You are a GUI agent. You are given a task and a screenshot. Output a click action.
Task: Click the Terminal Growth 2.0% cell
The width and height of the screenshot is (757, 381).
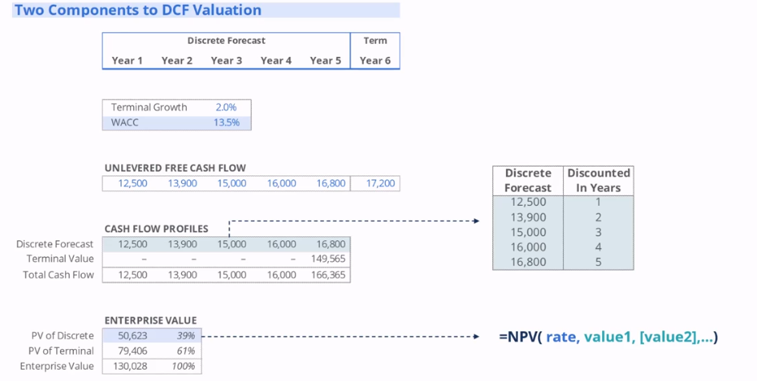225,107
